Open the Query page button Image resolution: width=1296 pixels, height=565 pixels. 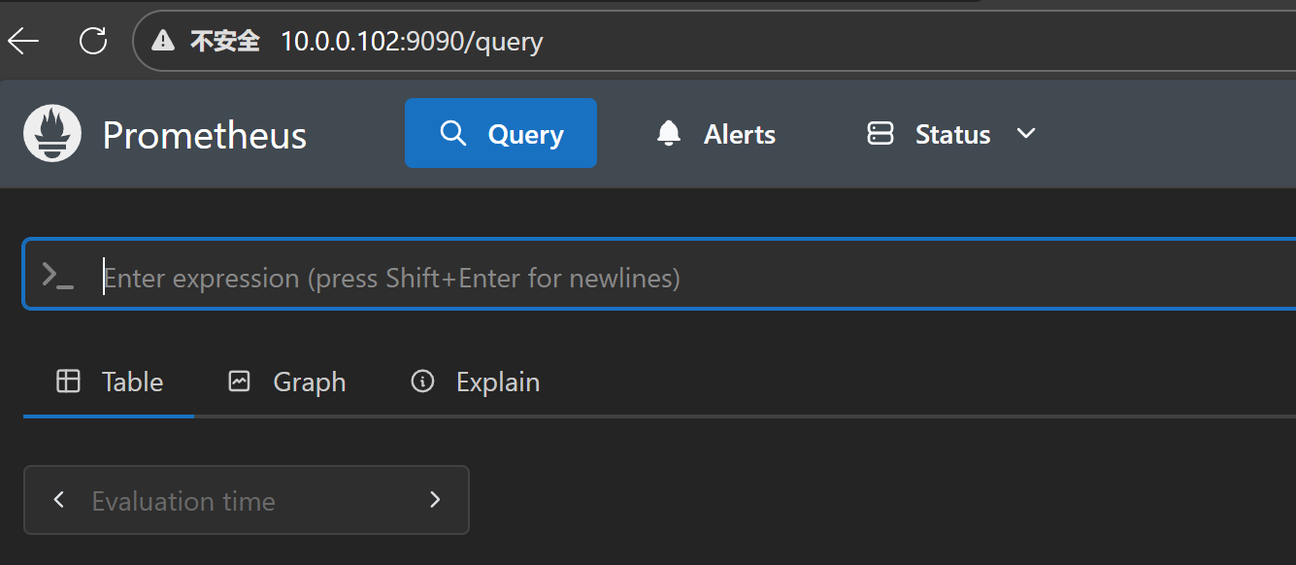click(x=501, y=133)
